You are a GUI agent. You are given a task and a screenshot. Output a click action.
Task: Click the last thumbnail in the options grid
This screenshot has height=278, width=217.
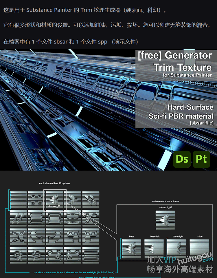91,255
